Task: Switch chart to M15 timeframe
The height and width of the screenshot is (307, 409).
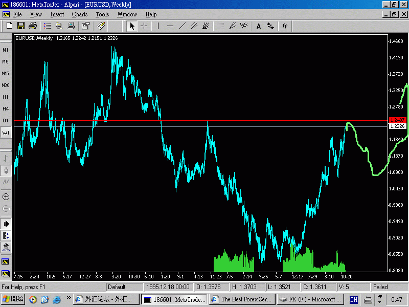Action: coord(6,73)
